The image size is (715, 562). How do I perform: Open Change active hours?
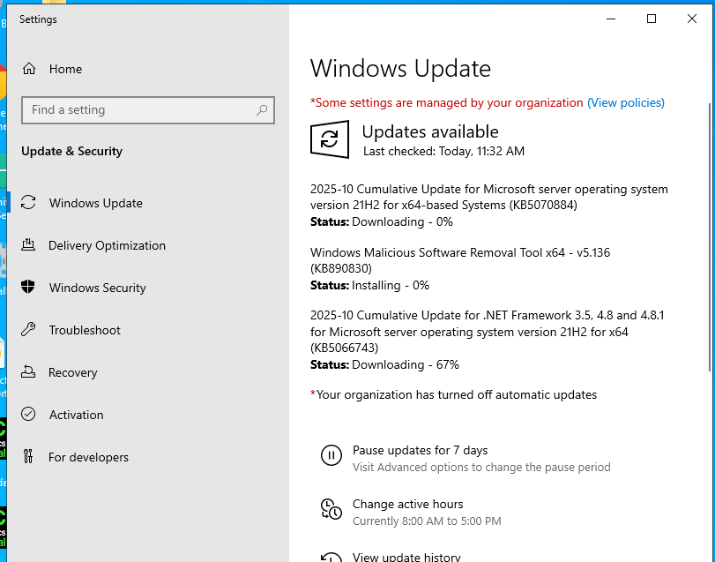tap(407, 504)
